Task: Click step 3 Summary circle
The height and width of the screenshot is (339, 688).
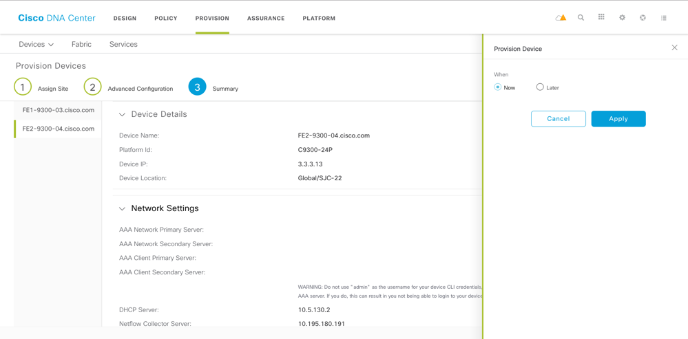Action: point(198,87)
